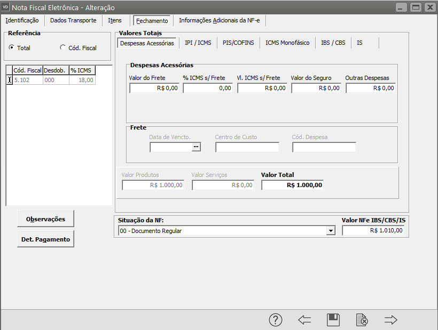Click the VD application icon in title bar
The height and width of the screenshot is (330, 438).
pyautogui.click(x=6, y=7)
